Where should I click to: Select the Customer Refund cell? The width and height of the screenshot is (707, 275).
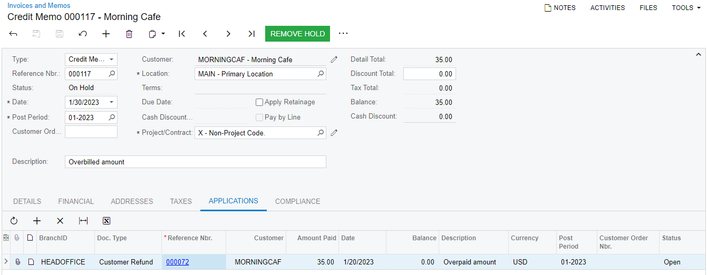[x=128, y=262]
